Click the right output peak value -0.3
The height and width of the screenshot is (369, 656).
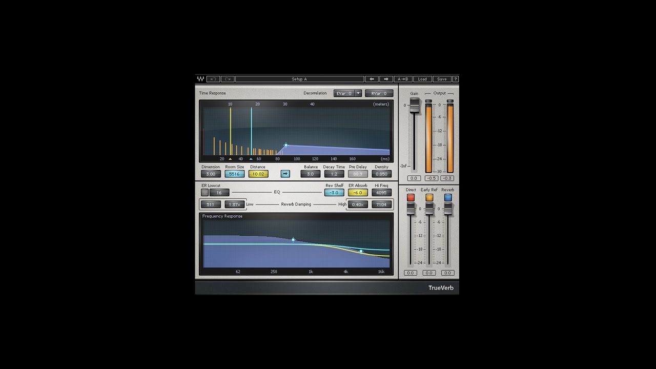pos(448,178)
